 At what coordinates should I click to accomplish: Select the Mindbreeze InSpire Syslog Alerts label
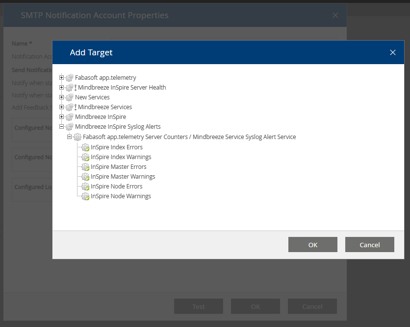pos(118,127)
